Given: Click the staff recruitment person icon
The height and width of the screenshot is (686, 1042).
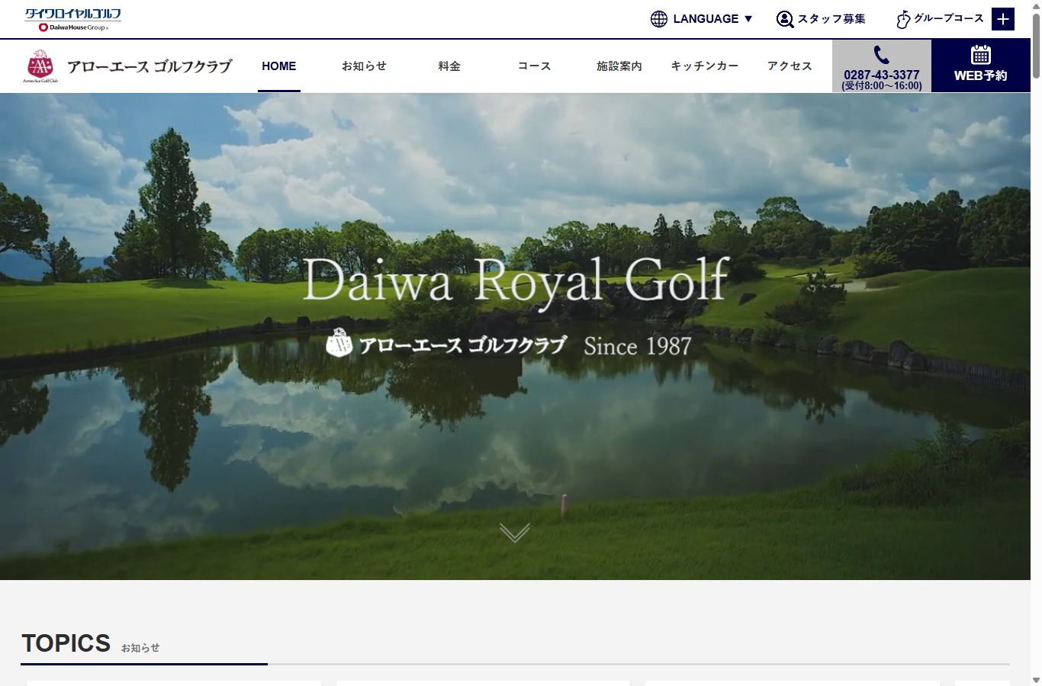Looking at the screenshot, I should click(x=785, y=19).
